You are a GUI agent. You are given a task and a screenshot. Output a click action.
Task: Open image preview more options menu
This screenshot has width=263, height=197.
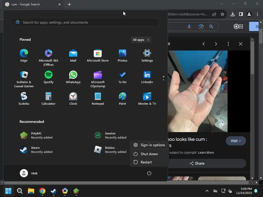tap(228, 44)
